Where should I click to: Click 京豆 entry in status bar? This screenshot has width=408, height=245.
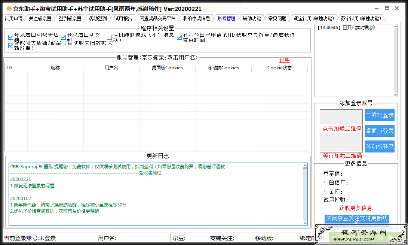(179, 238)
